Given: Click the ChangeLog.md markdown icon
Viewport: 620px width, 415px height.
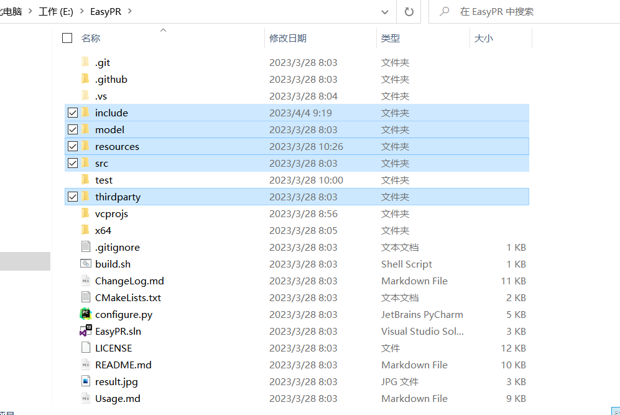Looking at the screenshot, I should coord(86,281).
